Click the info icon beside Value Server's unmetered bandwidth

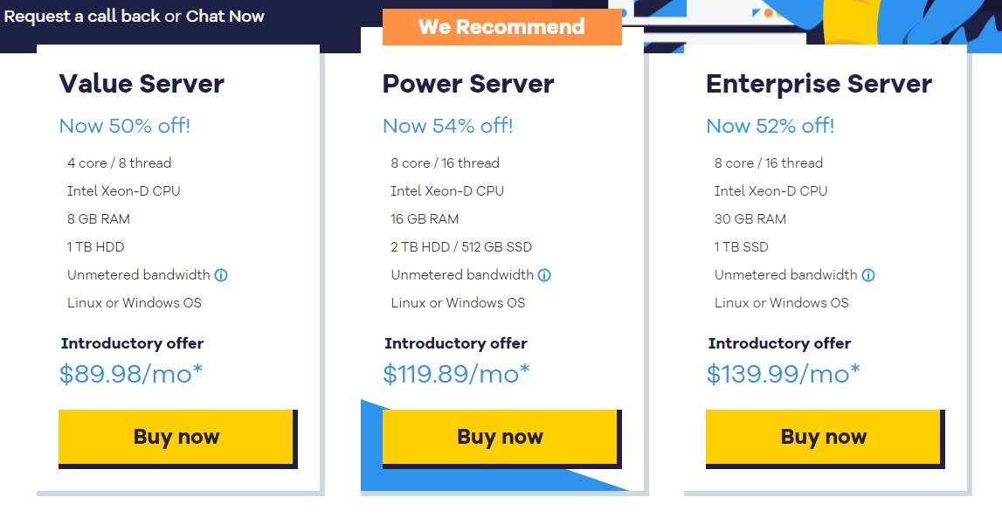[x=223, y=275]
